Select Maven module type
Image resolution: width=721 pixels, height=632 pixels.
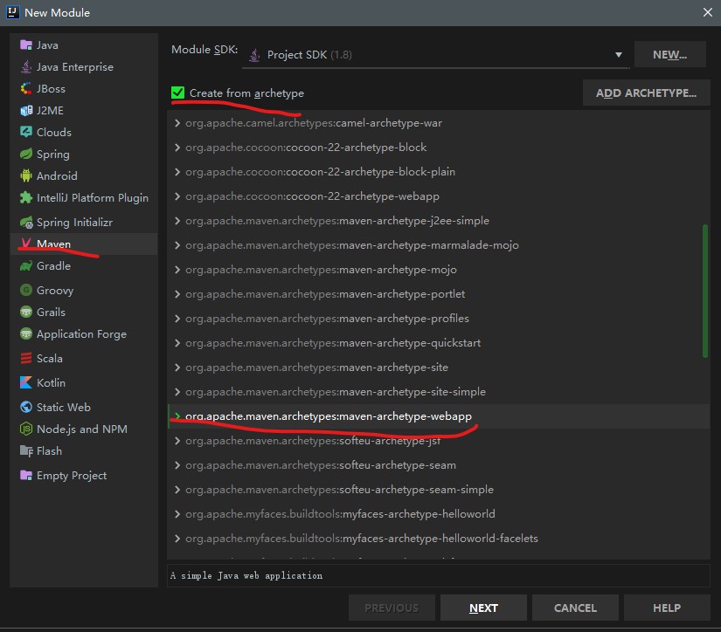point(84,244)
